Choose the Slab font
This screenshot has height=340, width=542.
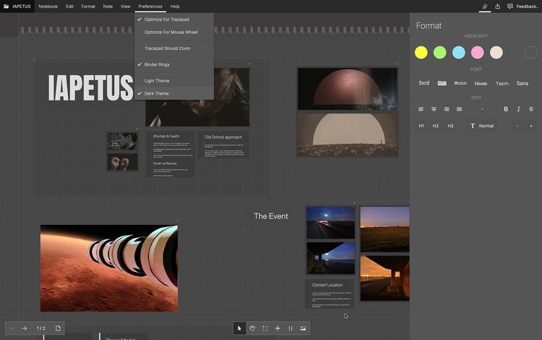(442, 83)
